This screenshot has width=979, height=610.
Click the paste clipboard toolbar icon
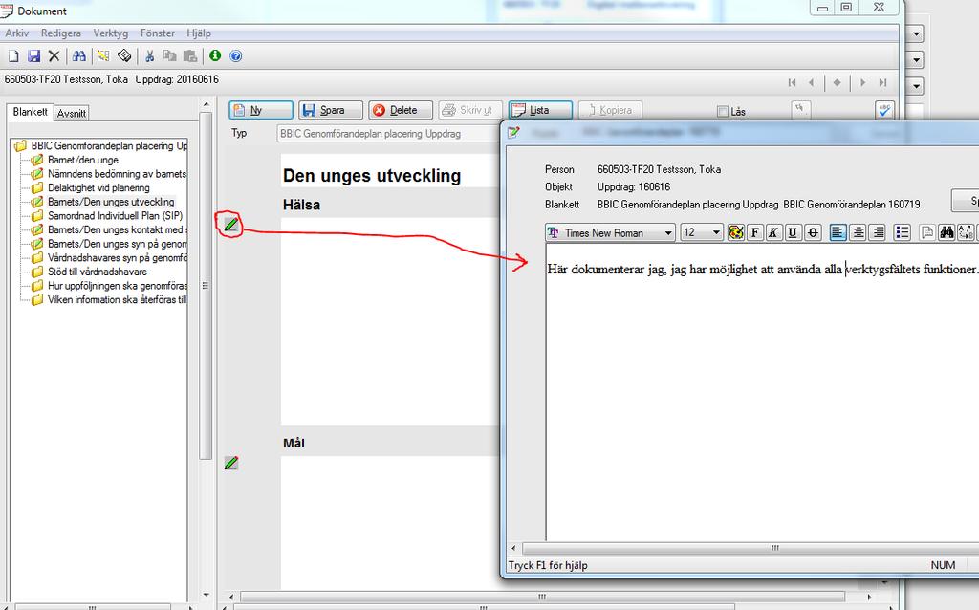click(x=190, y=56)
